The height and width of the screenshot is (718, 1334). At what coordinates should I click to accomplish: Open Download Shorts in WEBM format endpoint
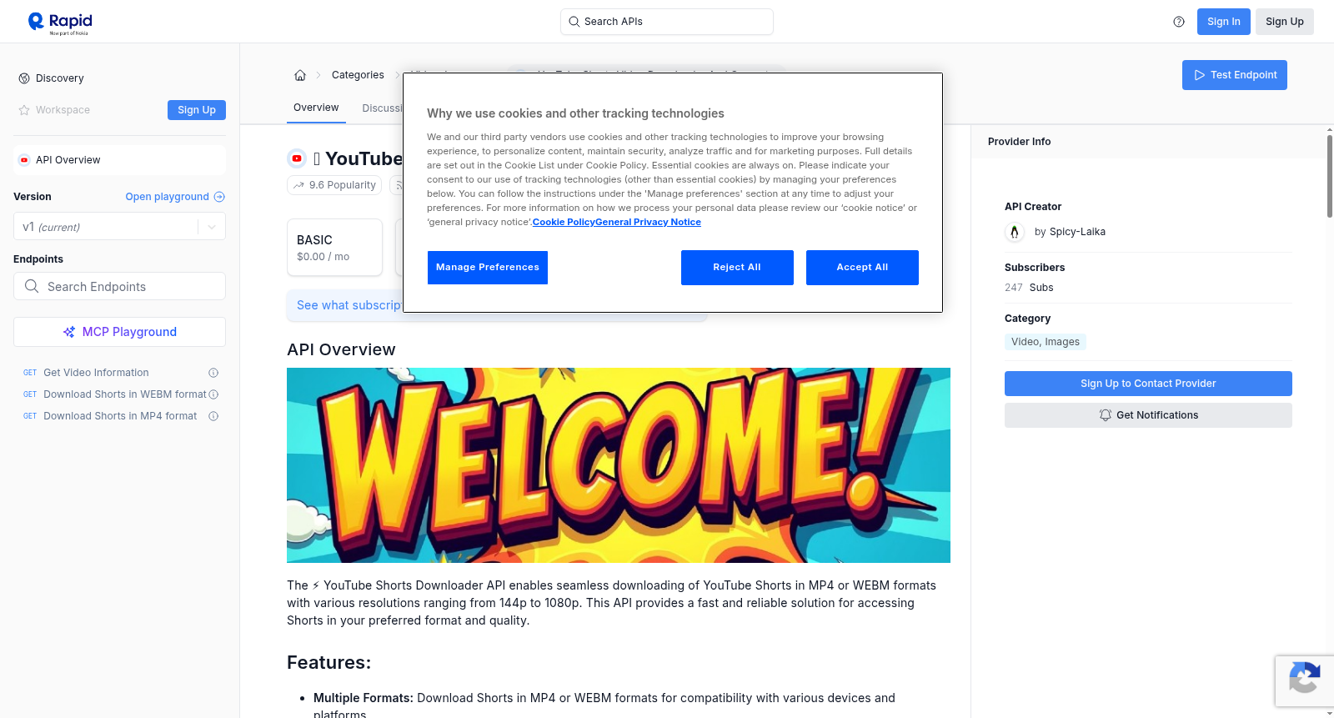click(x=125, y=394)
